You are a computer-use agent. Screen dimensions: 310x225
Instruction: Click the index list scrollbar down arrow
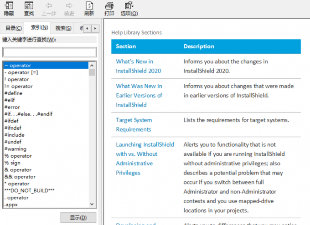click(x=92, y=205)
